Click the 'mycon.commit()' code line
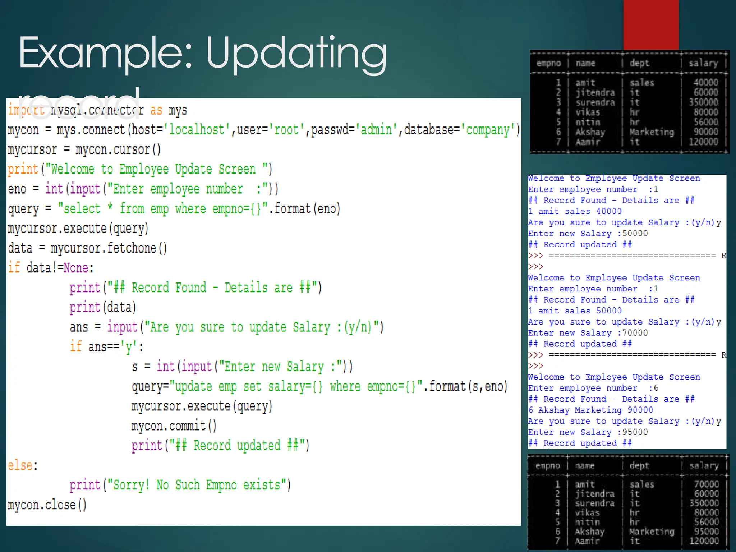This screenshot has width=736, height=552. [174, 426]
